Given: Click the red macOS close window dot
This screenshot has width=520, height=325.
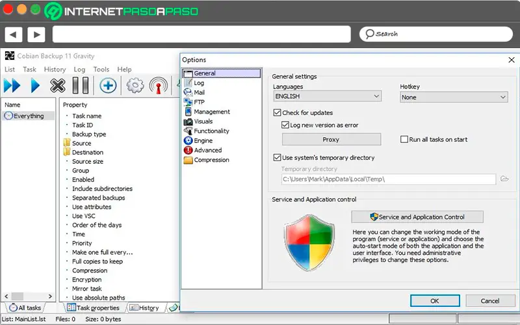Looking at the screenshot, I should click(7, 9).
